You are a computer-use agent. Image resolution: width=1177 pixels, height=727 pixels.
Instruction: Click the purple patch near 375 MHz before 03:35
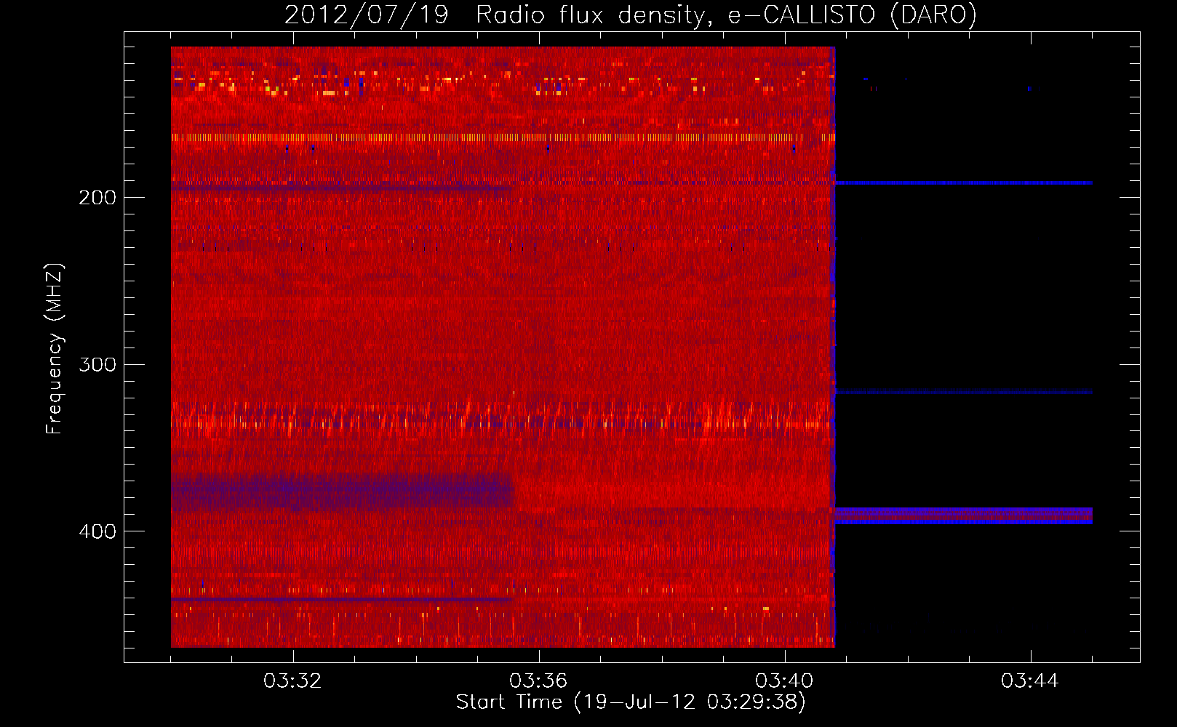click(x=342, y=491)
